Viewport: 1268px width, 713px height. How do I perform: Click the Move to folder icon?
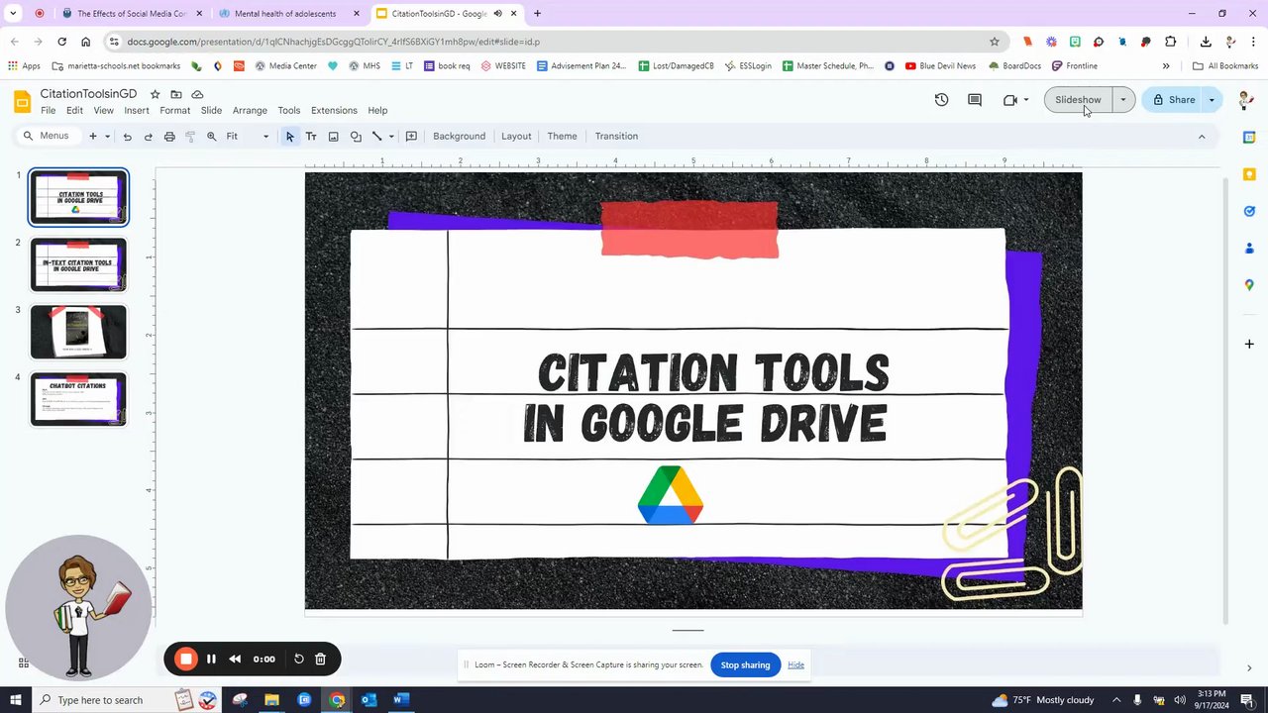point(176,94)
